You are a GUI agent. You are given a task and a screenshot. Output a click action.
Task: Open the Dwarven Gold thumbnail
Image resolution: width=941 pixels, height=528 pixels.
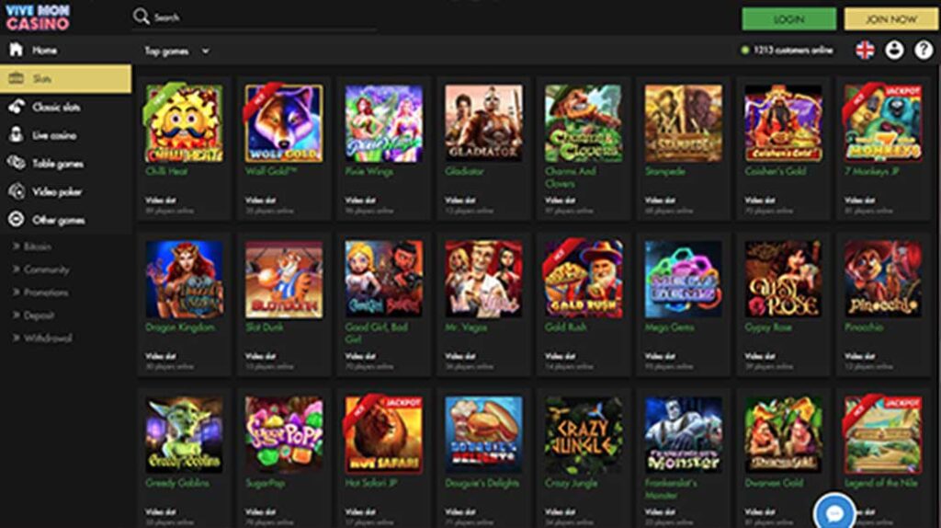(784, 435)
